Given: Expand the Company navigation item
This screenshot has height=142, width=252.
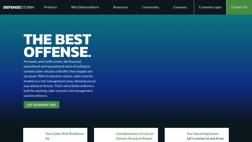Looking at the screenshot, I should click(x=180, y=7).
